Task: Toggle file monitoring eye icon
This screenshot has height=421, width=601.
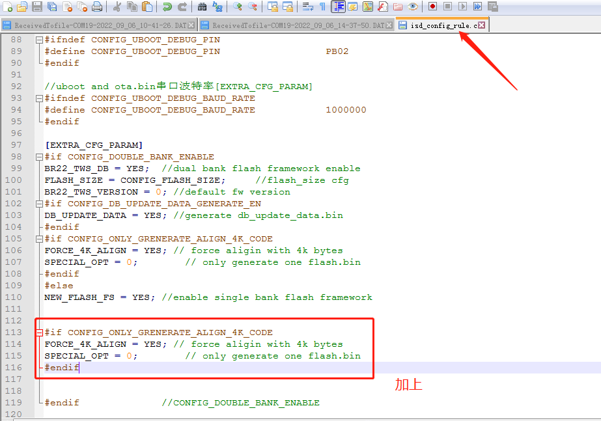Action: click(413, 6)
